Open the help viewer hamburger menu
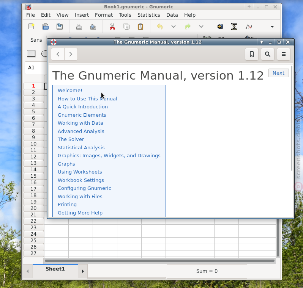Viewport: 303px width, 288px height. (x=284, y=54)
